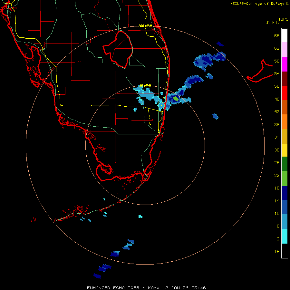Click the medium blue 10 K FT swatch
This screenshot has height=290, width=290.
285,207
